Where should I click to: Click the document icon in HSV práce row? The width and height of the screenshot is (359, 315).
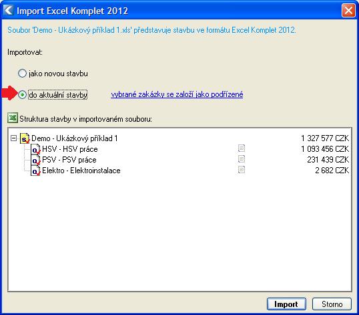coord(242,148)
